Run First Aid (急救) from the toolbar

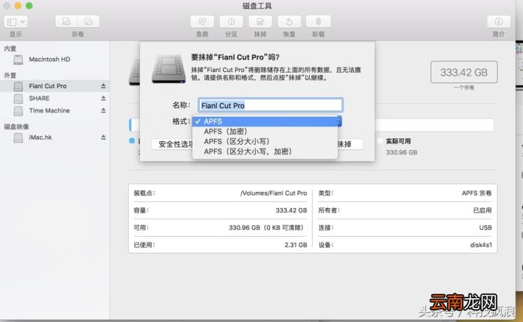tap(202, 22)
